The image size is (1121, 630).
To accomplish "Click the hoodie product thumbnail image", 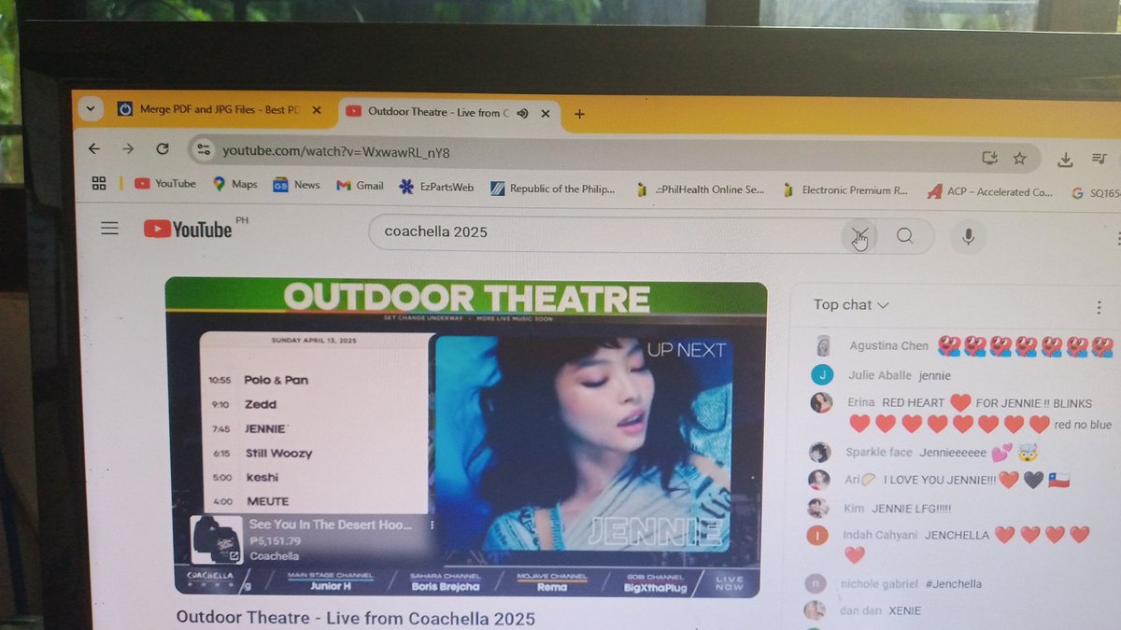I will coord(217,539).
